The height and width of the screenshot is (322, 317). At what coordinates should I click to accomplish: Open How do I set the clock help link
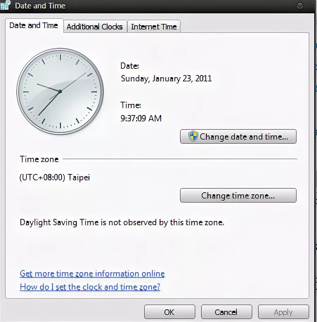tap(90, 287)
